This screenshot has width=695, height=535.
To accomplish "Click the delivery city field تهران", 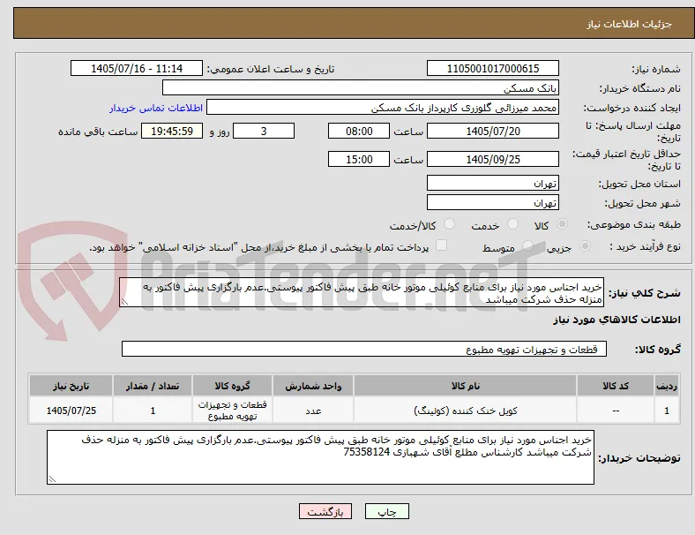I will click(x=492, y=203).
